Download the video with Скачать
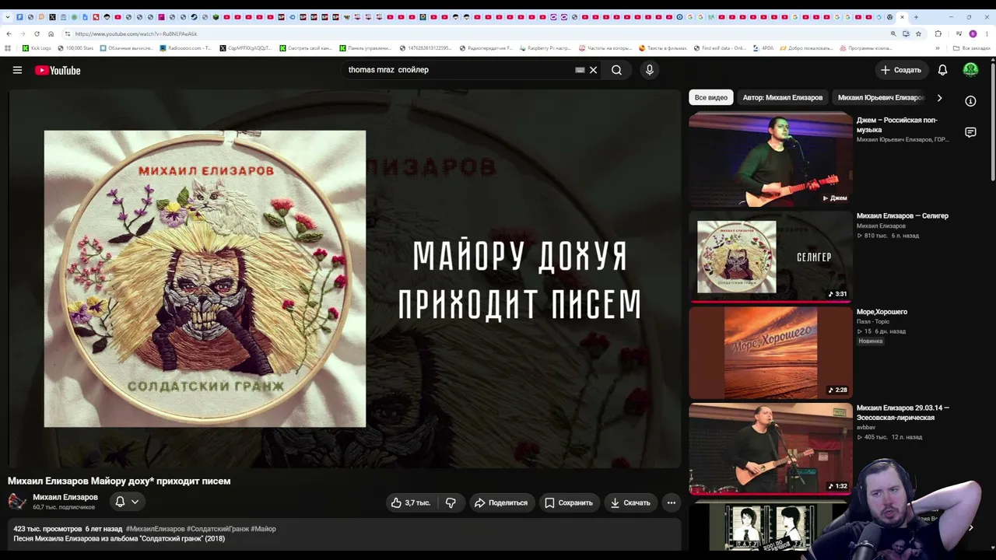 (630, 502)
